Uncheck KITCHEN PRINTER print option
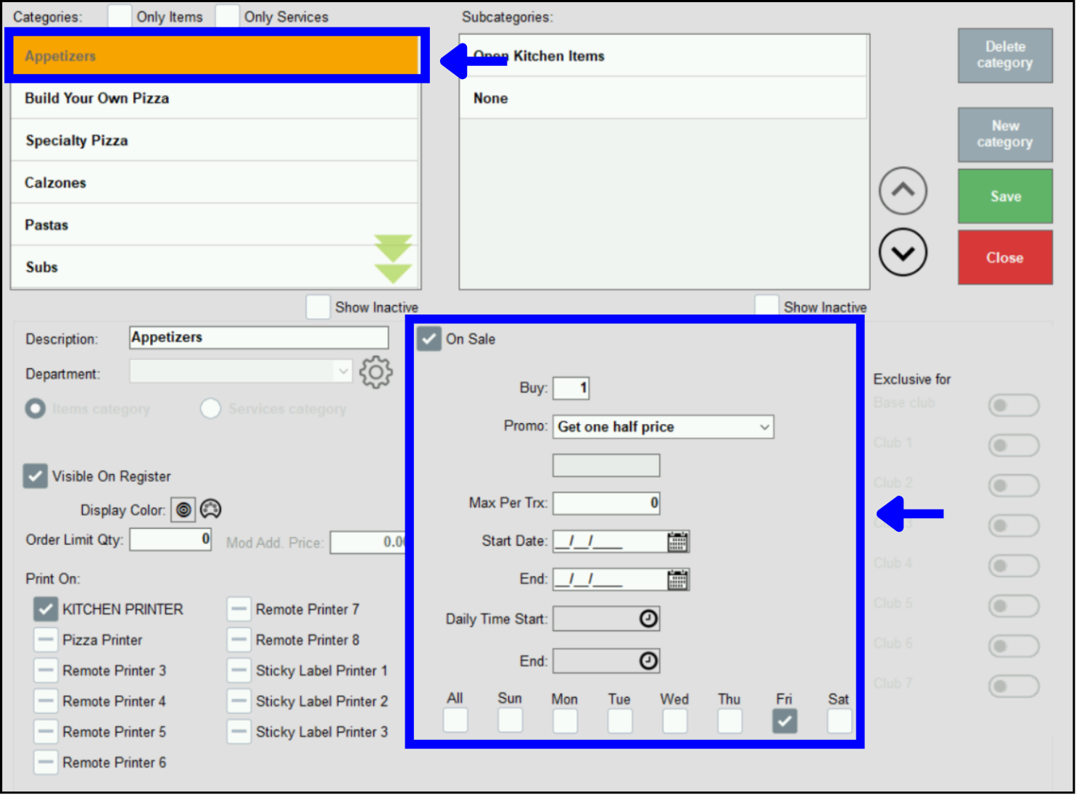 46,609
